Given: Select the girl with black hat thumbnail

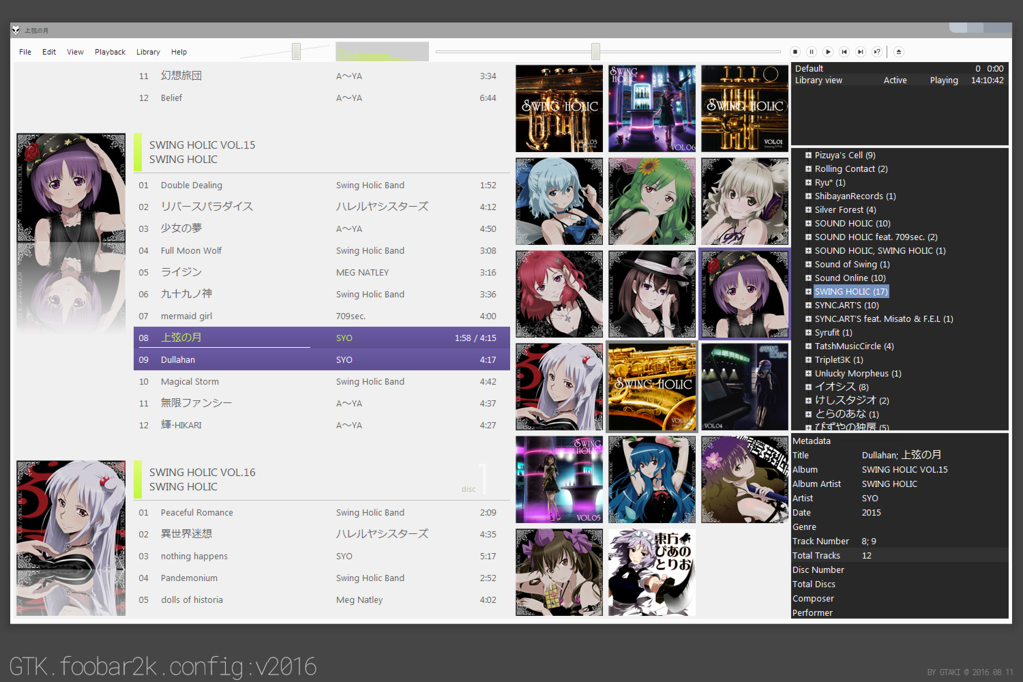Looking at the screenshot, I should (x=652, y=294).
